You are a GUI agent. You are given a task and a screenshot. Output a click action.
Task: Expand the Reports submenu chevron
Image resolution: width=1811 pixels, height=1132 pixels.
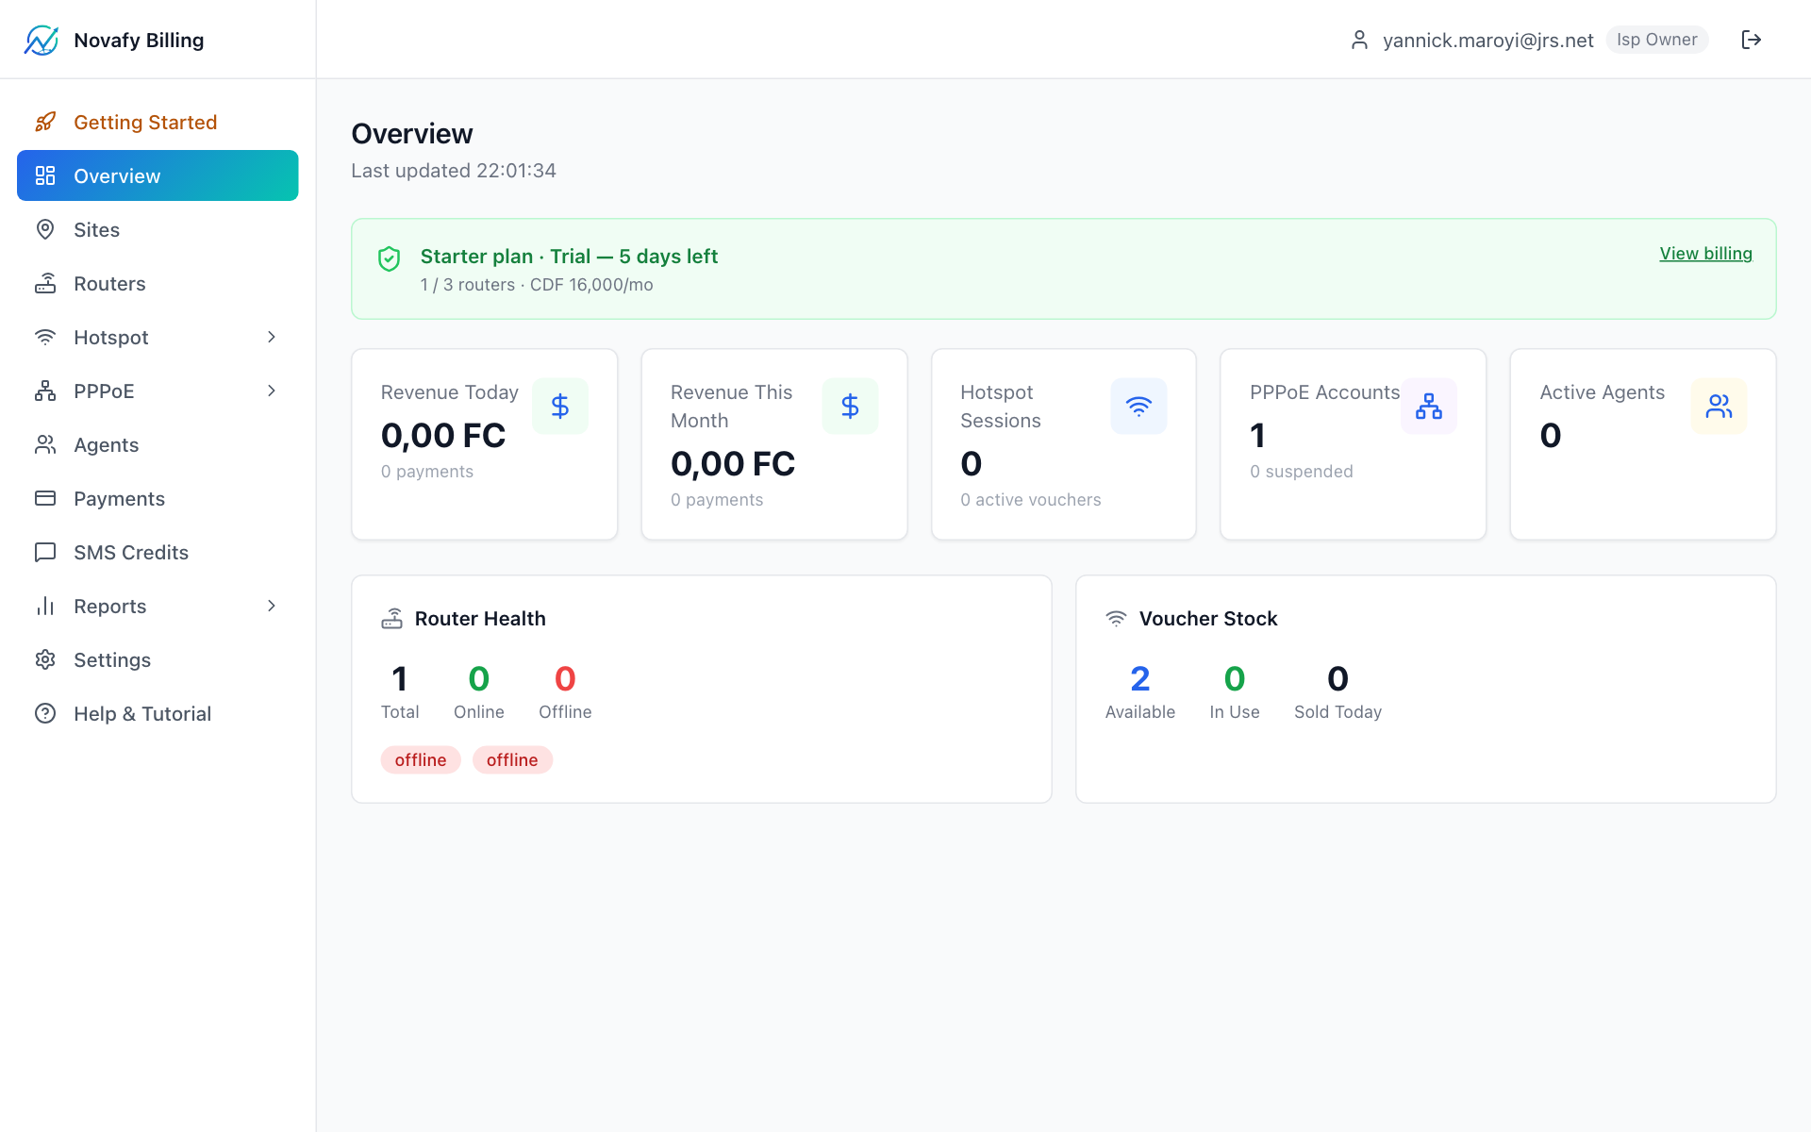click(x=272, y=606)
